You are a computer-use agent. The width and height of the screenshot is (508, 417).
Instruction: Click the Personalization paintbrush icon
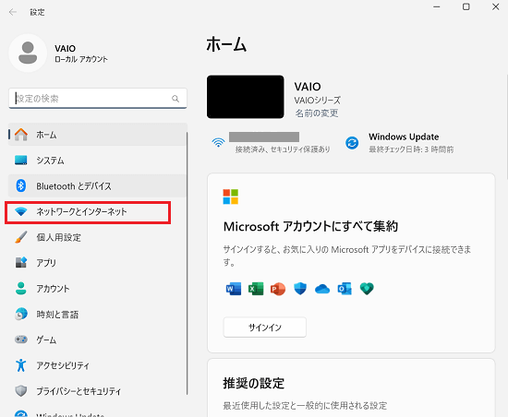[x=21, y=237]
